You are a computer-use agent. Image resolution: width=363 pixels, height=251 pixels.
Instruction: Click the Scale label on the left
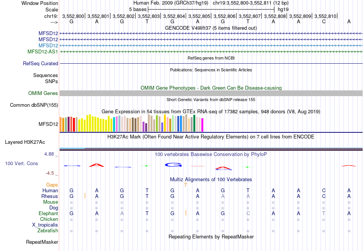(52, 10)
